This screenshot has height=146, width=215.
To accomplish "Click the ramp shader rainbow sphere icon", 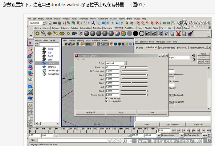I will (x=123, y=34).
